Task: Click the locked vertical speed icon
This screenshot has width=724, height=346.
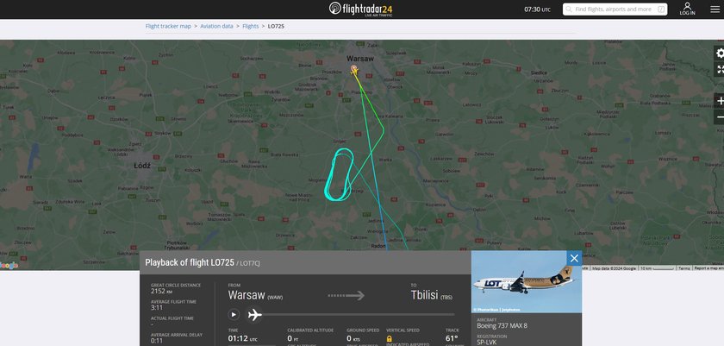Action: (390, 338)
